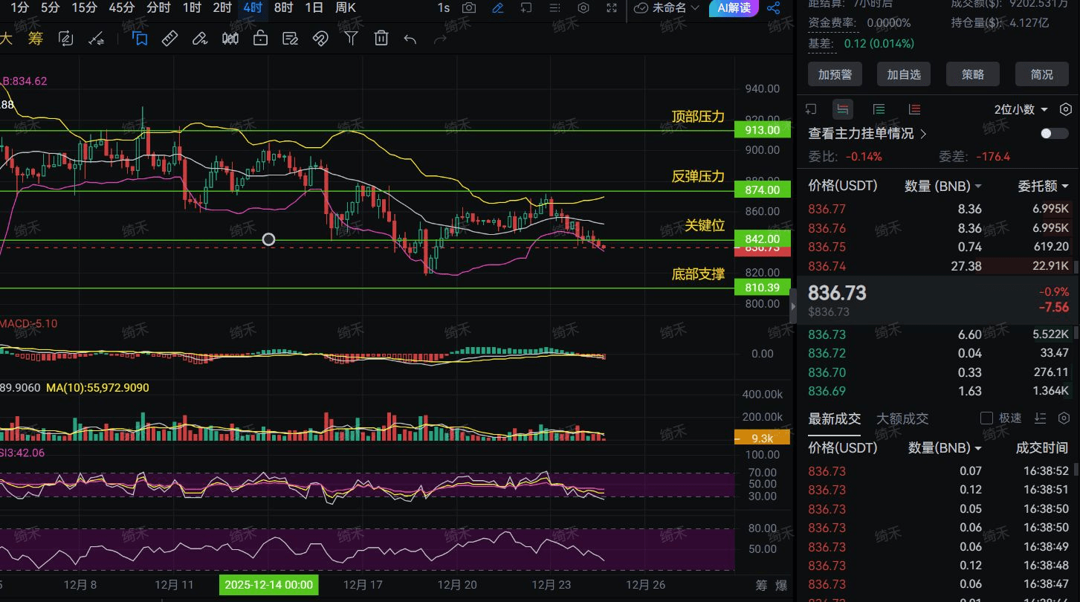Click the 836.74 sell order row
1080x602 pixels.
click(938, 266)
